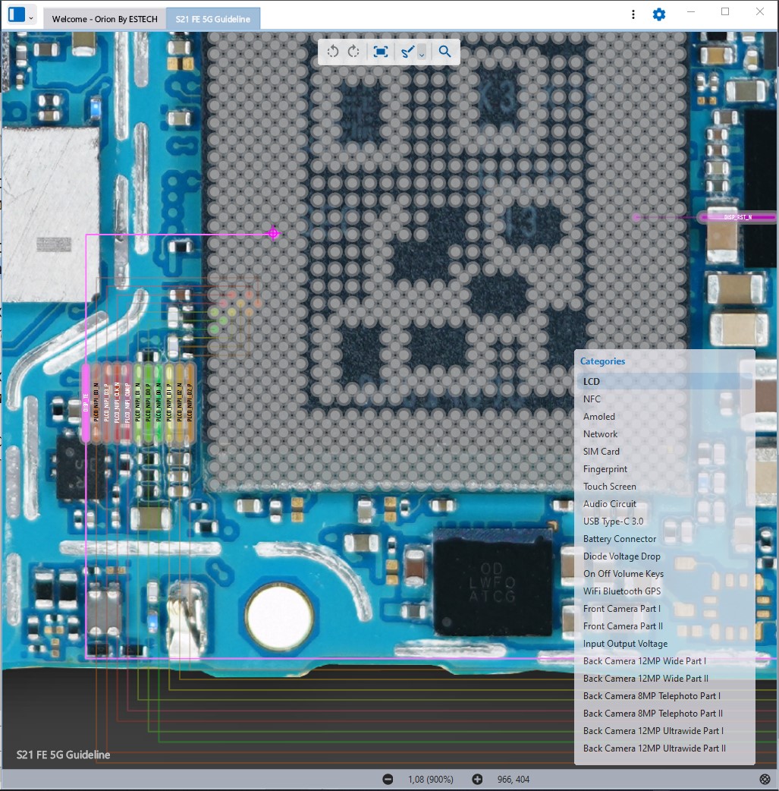Toggle the sidebar panel button
779x791 pixels.
[17, 14]
